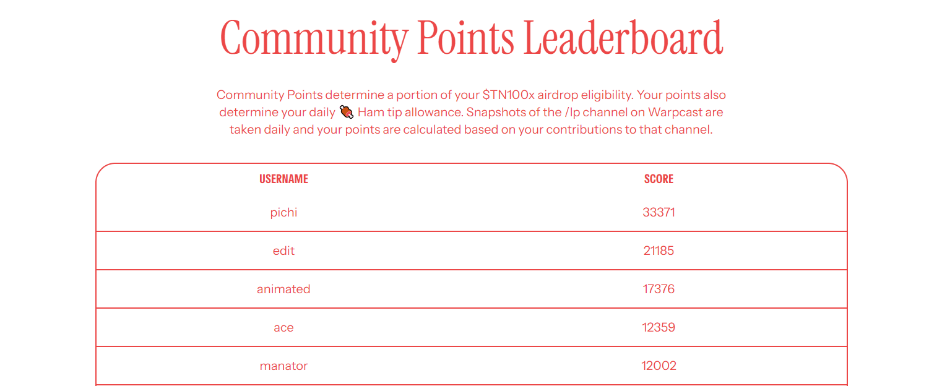Click the USERNAME column header

(x=283, y=179)
